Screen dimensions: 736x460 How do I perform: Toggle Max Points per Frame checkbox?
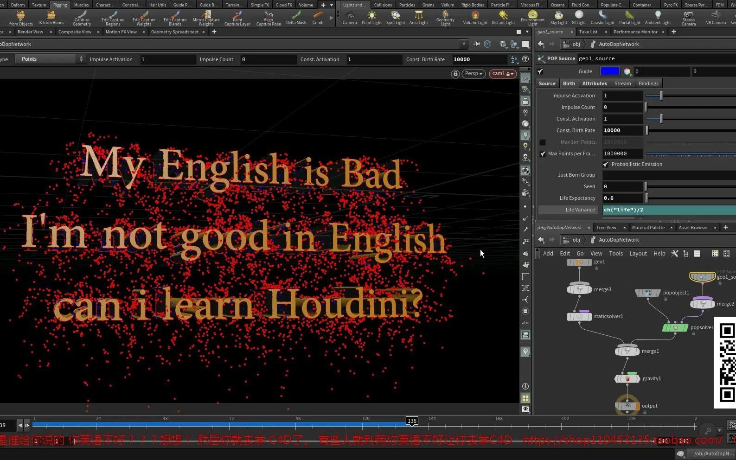(x=543, y=154)
